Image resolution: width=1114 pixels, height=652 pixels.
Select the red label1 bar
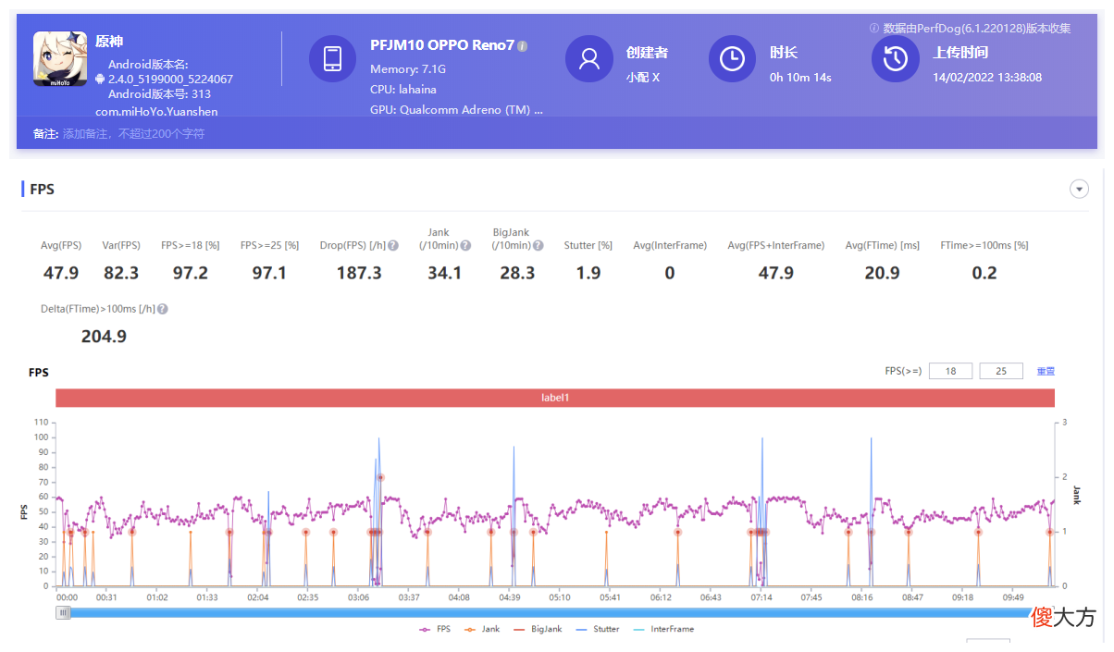(555, 398)
